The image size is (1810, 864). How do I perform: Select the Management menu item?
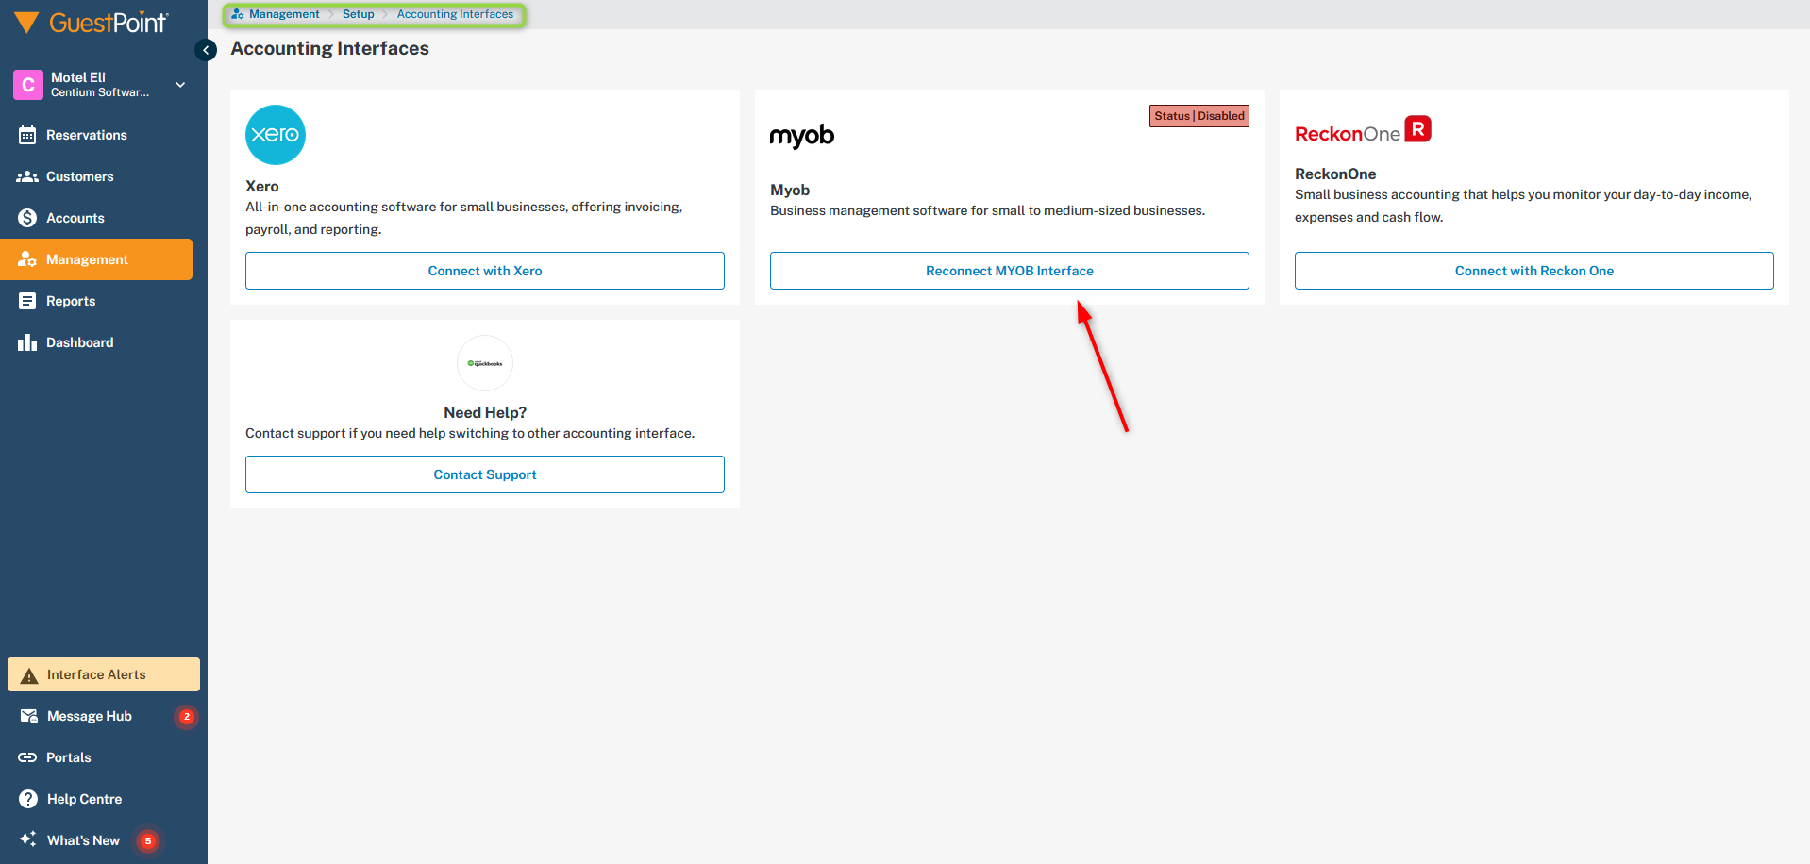(x=96, y=259)
